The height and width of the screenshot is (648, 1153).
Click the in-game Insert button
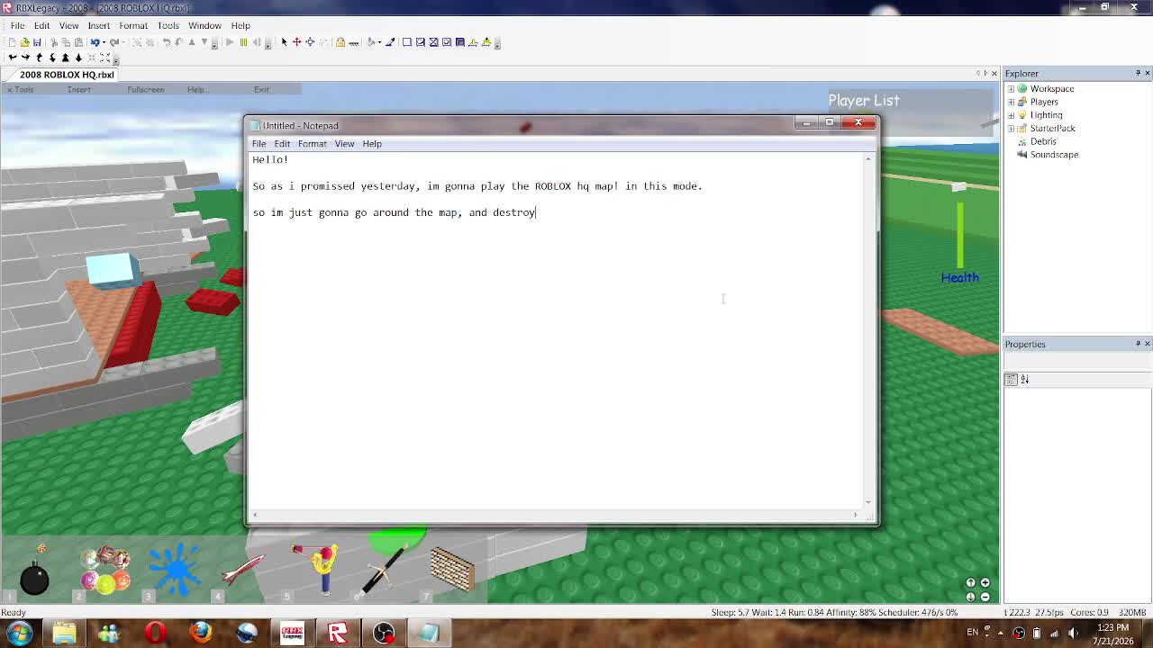[78, 89]
